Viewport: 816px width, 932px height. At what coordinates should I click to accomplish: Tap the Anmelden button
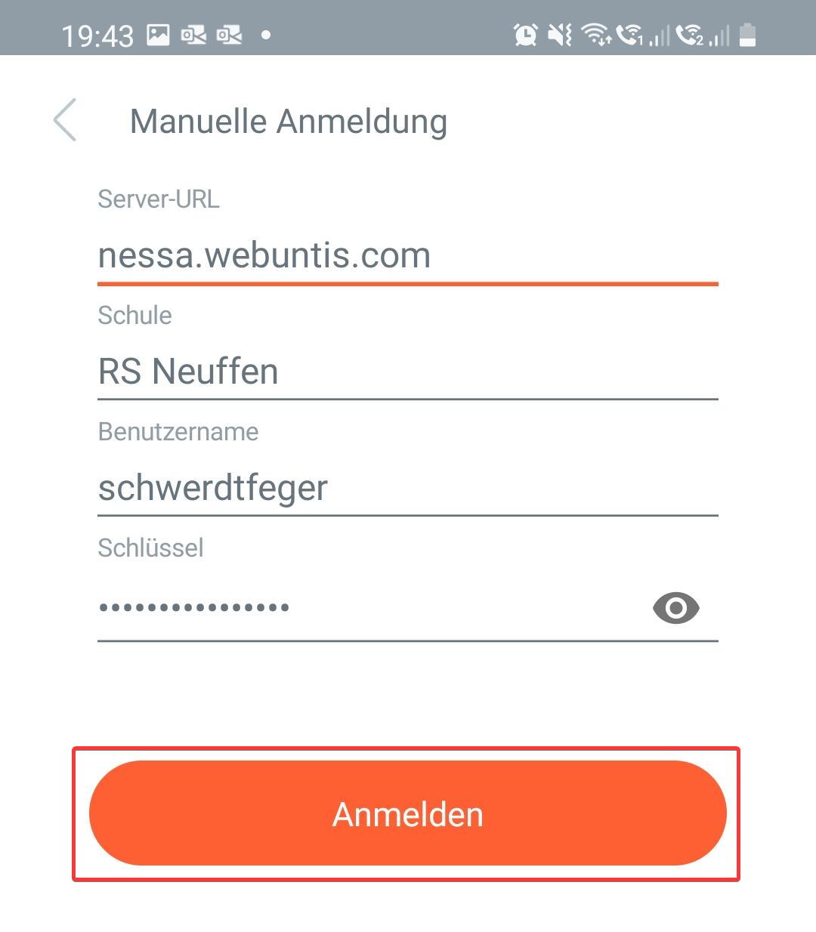tap(407, 813)
